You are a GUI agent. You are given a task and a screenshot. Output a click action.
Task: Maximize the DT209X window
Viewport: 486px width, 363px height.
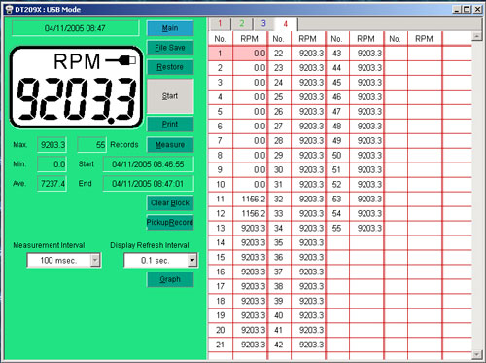[467, 9]
